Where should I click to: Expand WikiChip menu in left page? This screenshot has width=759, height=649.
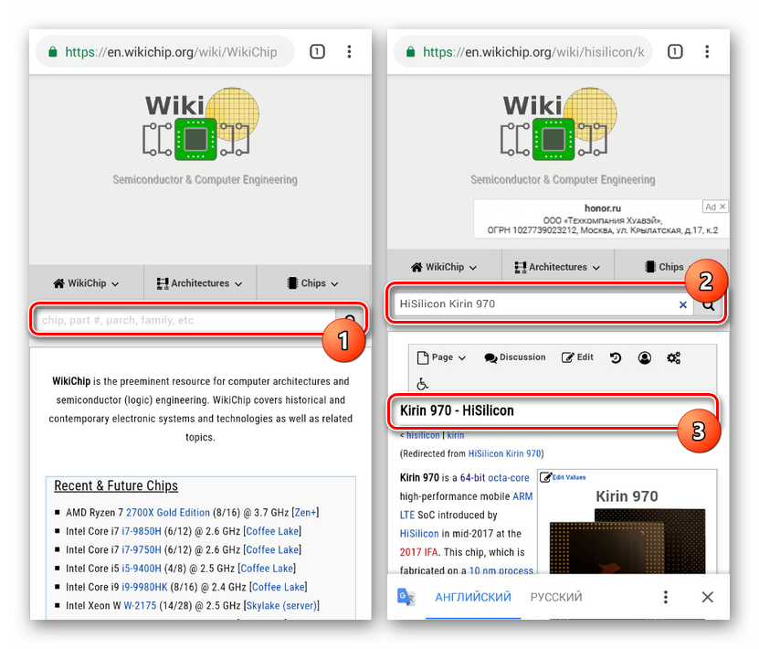pyautogui.click(x=86, y=283)
